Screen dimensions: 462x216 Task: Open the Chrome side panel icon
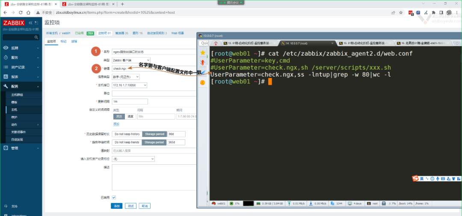pos(441,13)
